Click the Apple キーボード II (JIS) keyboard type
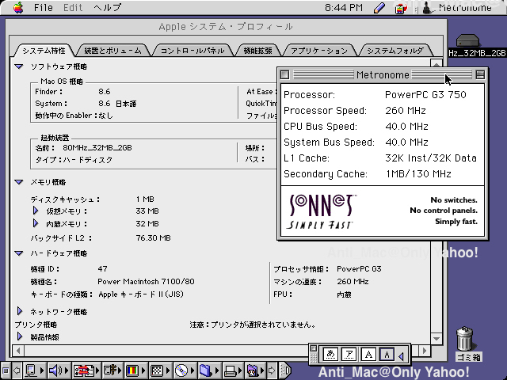Screen dimensions: 507x380 pyautogui.click(x=141, y=294)
